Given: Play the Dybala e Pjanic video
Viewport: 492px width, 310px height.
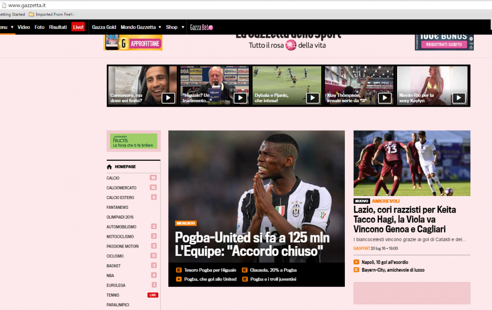Looking at the screenshot, I should [x=312, y=98].
